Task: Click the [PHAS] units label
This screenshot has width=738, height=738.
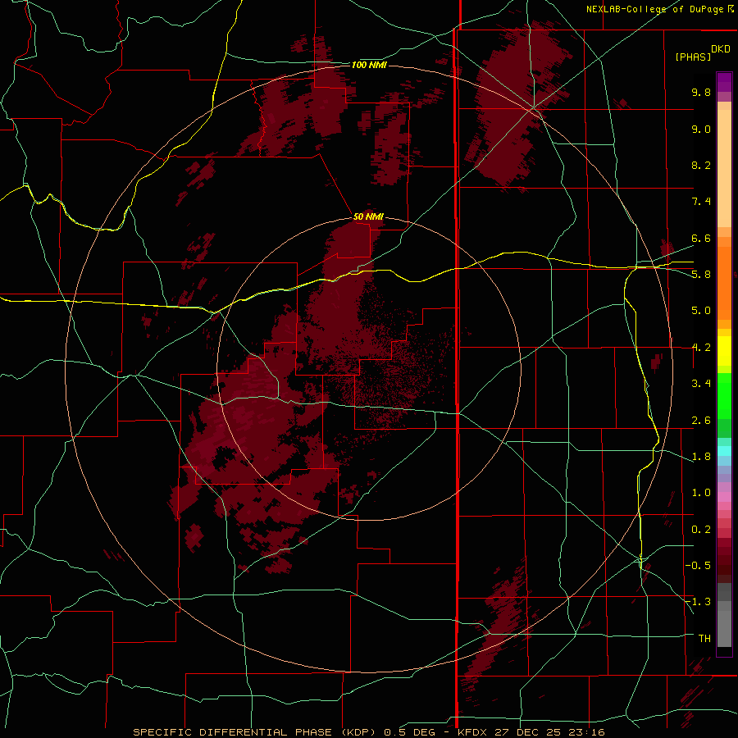Action: pyautogui.click(x=693, y=57)
